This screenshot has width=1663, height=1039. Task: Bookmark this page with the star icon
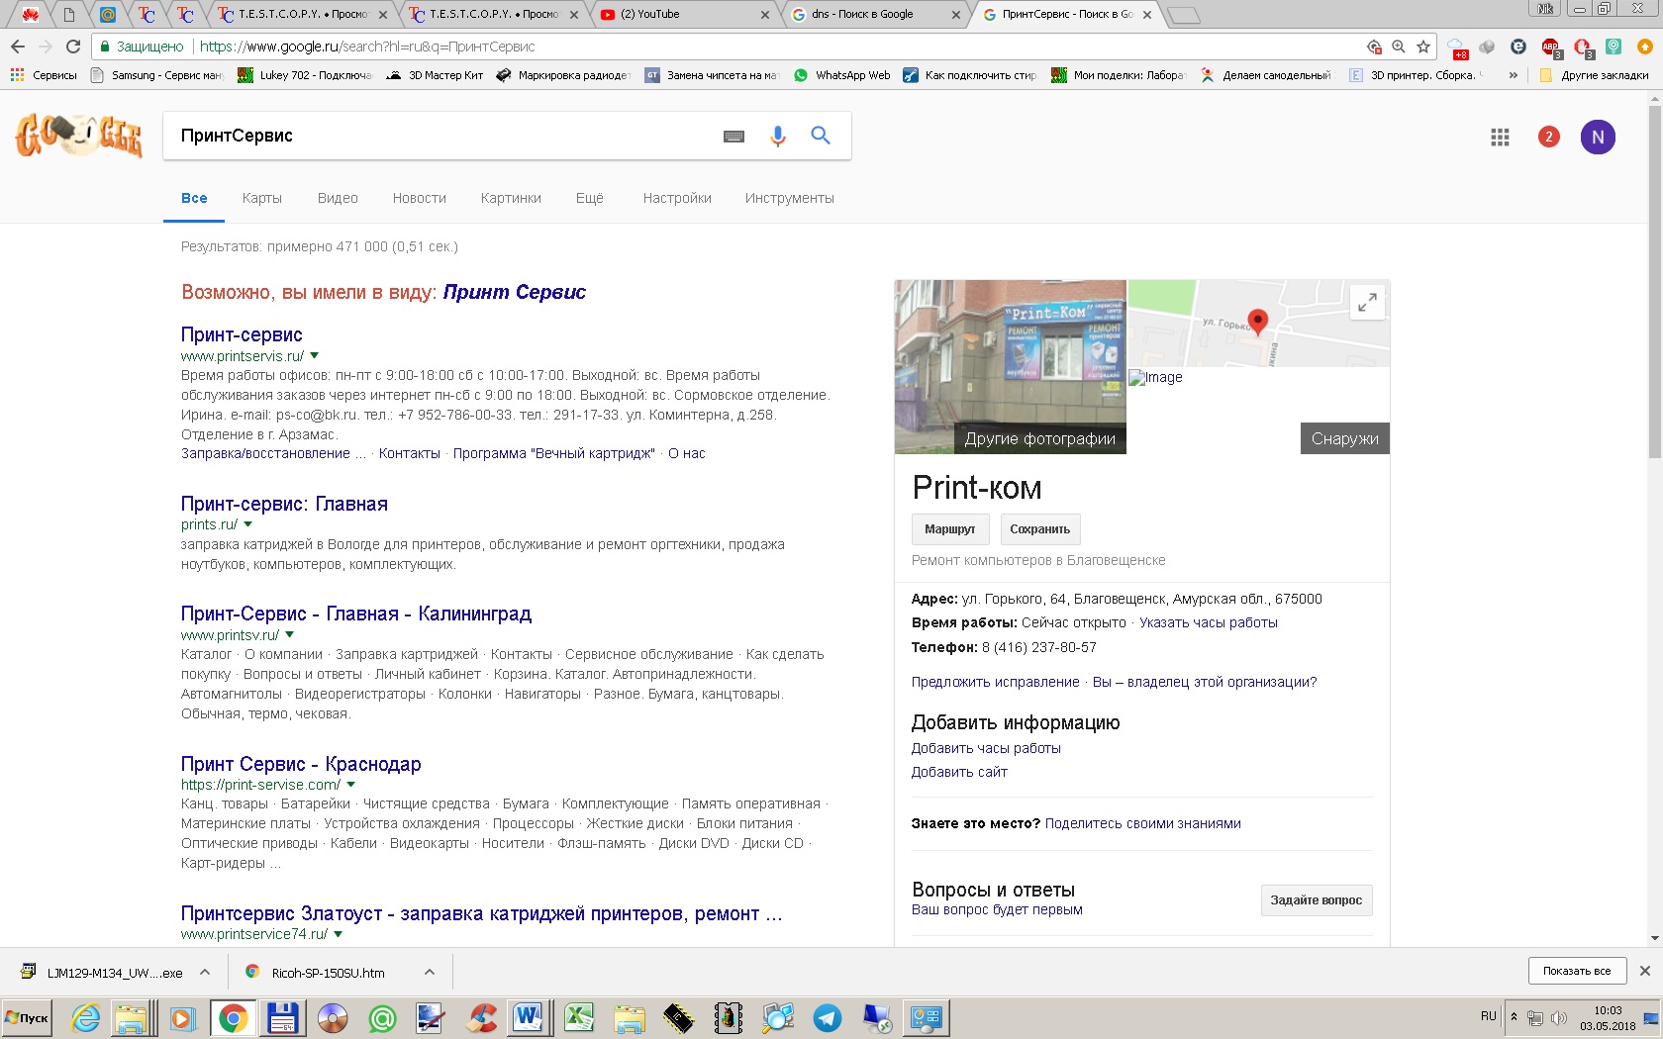tap(1423, 47)
